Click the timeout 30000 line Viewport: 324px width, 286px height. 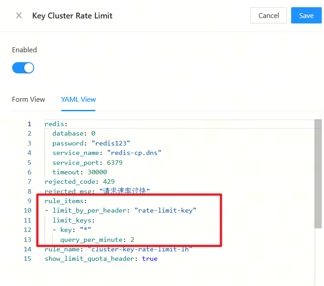80,172
